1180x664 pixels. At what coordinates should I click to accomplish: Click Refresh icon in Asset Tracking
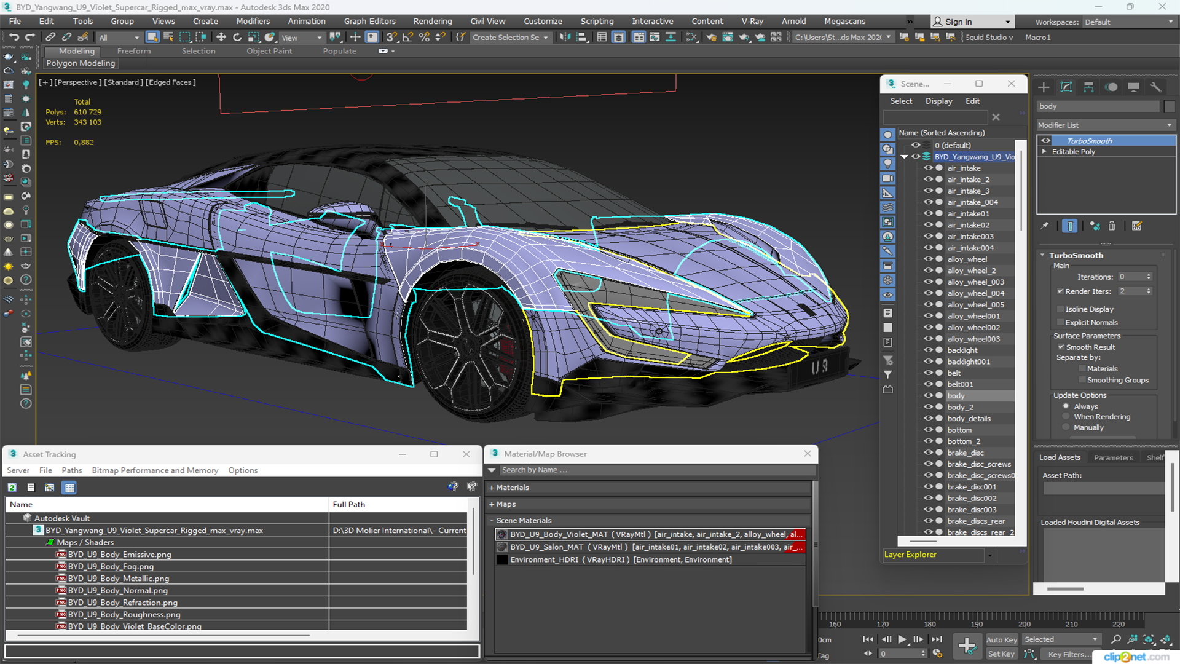point(12,488)
